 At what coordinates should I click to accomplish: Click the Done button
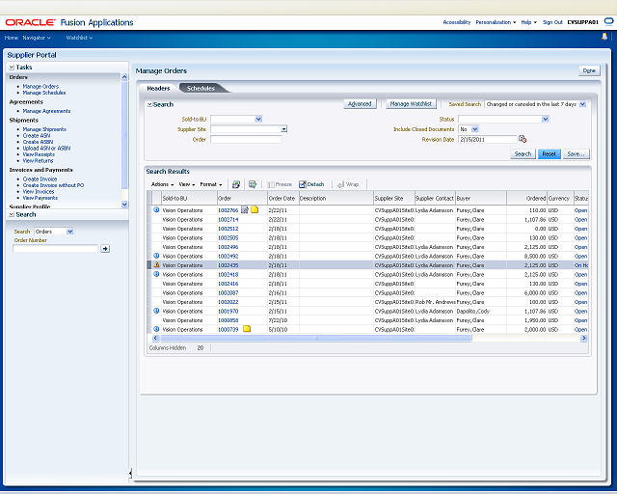(x=589, y=70)
